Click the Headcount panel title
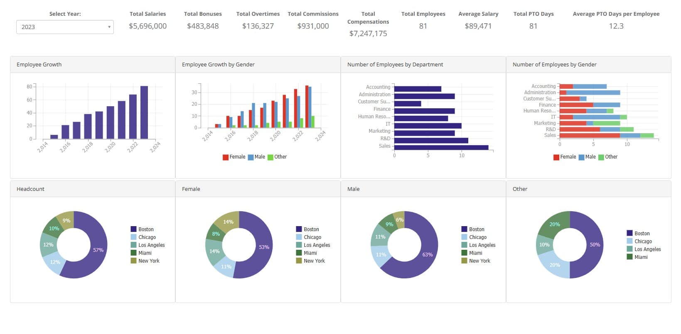This screenshot has width=681, height=334. click(x=30, y=189)
